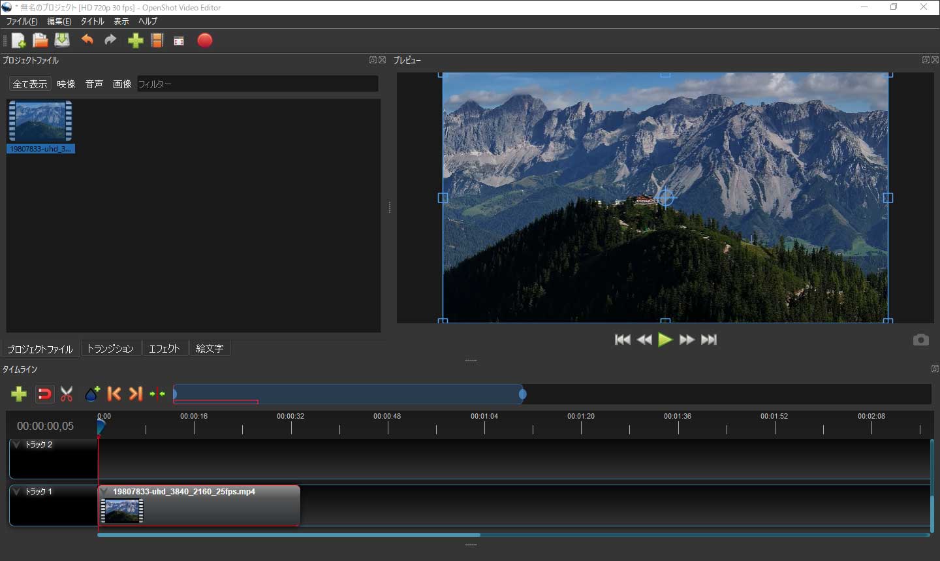Select the 19807833-uhd_3840_2160_25fps.mp4 timeline clip
940x561 pixels.
199,505
